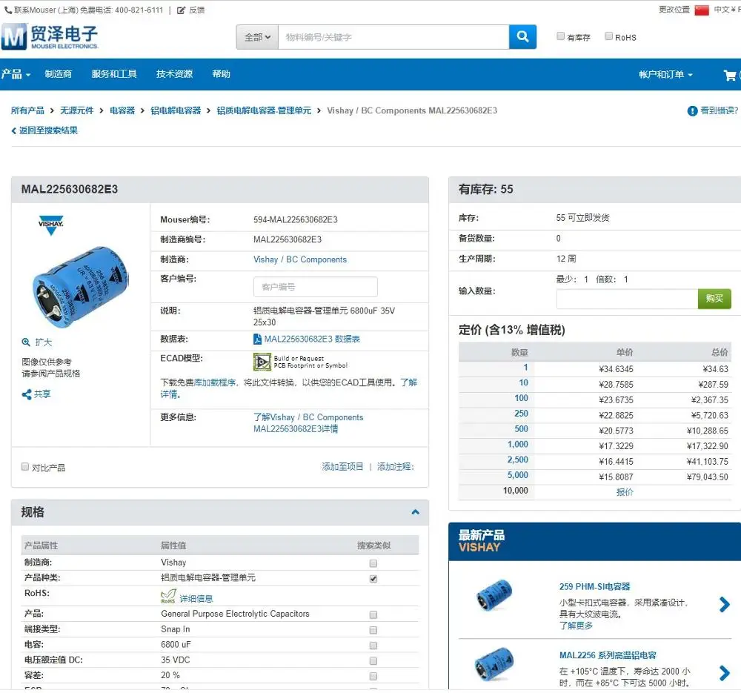Viewport: 741px width, 693px height.
Task: Focus the quantity input field
Action: pyautogui.click(x=627, y=299)
